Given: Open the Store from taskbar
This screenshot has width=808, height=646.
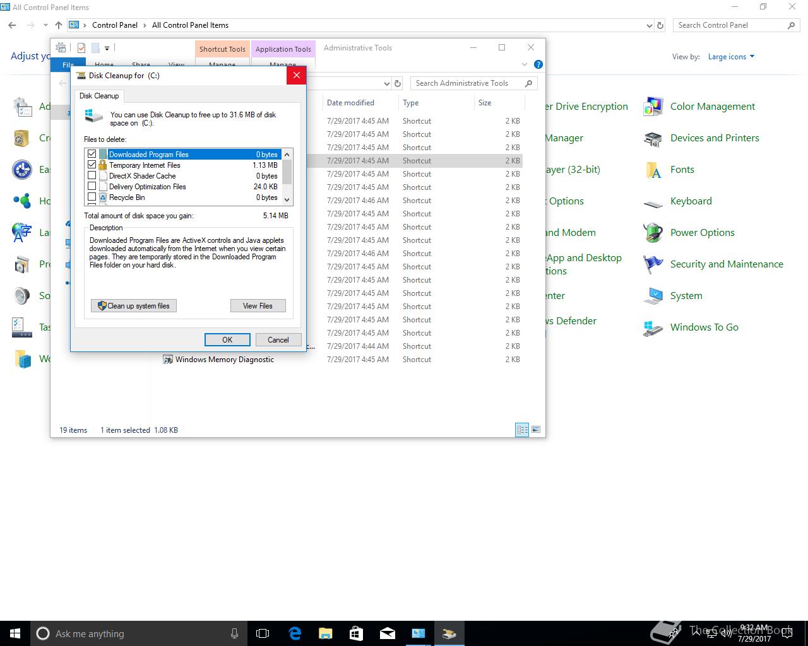Looking at the screenshot, I should coord(357,633).
